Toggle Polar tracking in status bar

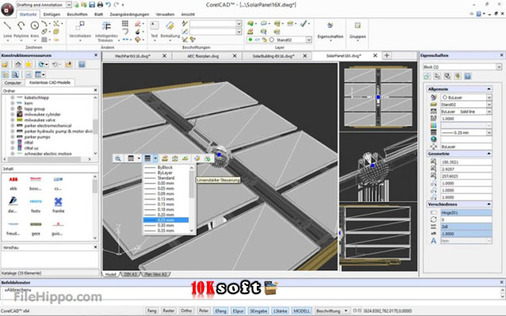204,310
